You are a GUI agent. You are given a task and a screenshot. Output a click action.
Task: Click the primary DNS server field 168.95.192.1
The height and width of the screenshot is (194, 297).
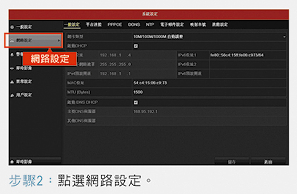tap(209, 111)
